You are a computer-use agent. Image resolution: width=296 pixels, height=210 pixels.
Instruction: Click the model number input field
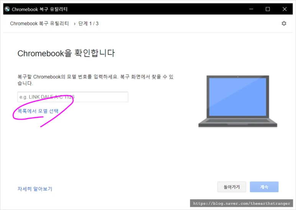pos(73,97)
